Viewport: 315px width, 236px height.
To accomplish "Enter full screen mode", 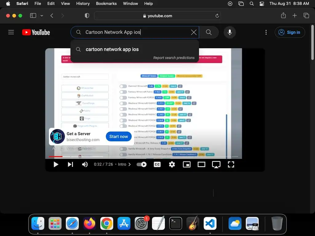I will (231, 165).
